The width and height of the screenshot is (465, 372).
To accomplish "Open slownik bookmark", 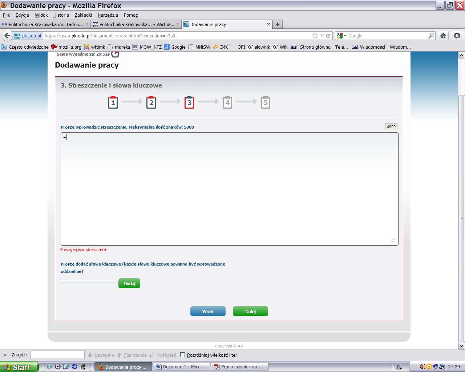I will (259, 47).
